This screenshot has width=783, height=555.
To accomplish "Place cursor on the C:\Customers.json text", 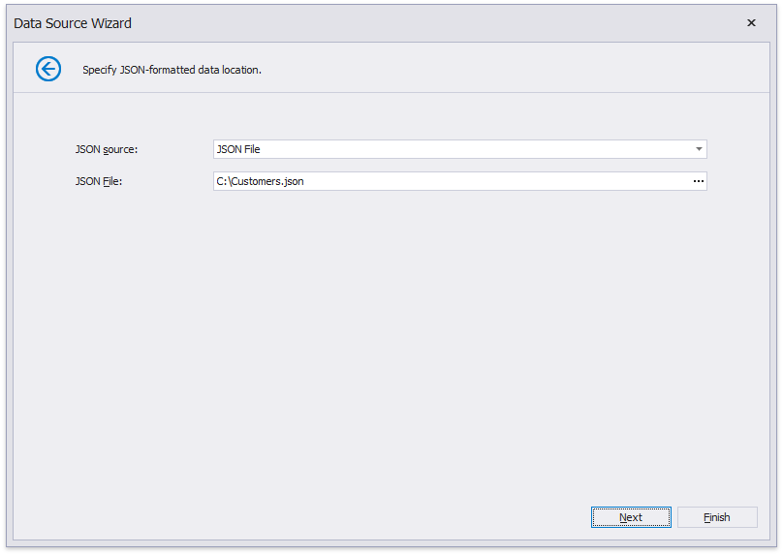I will pos(260,181).
